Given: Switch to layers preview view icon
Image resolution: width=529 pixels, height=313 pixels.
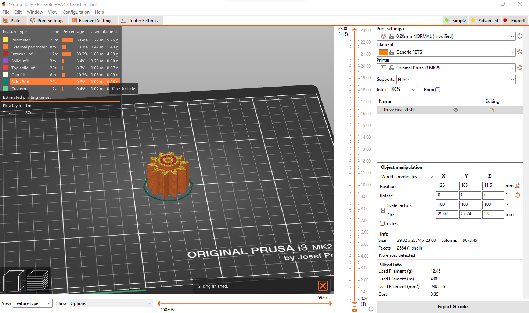Looking at the screenshot, I should click(37, 281).
